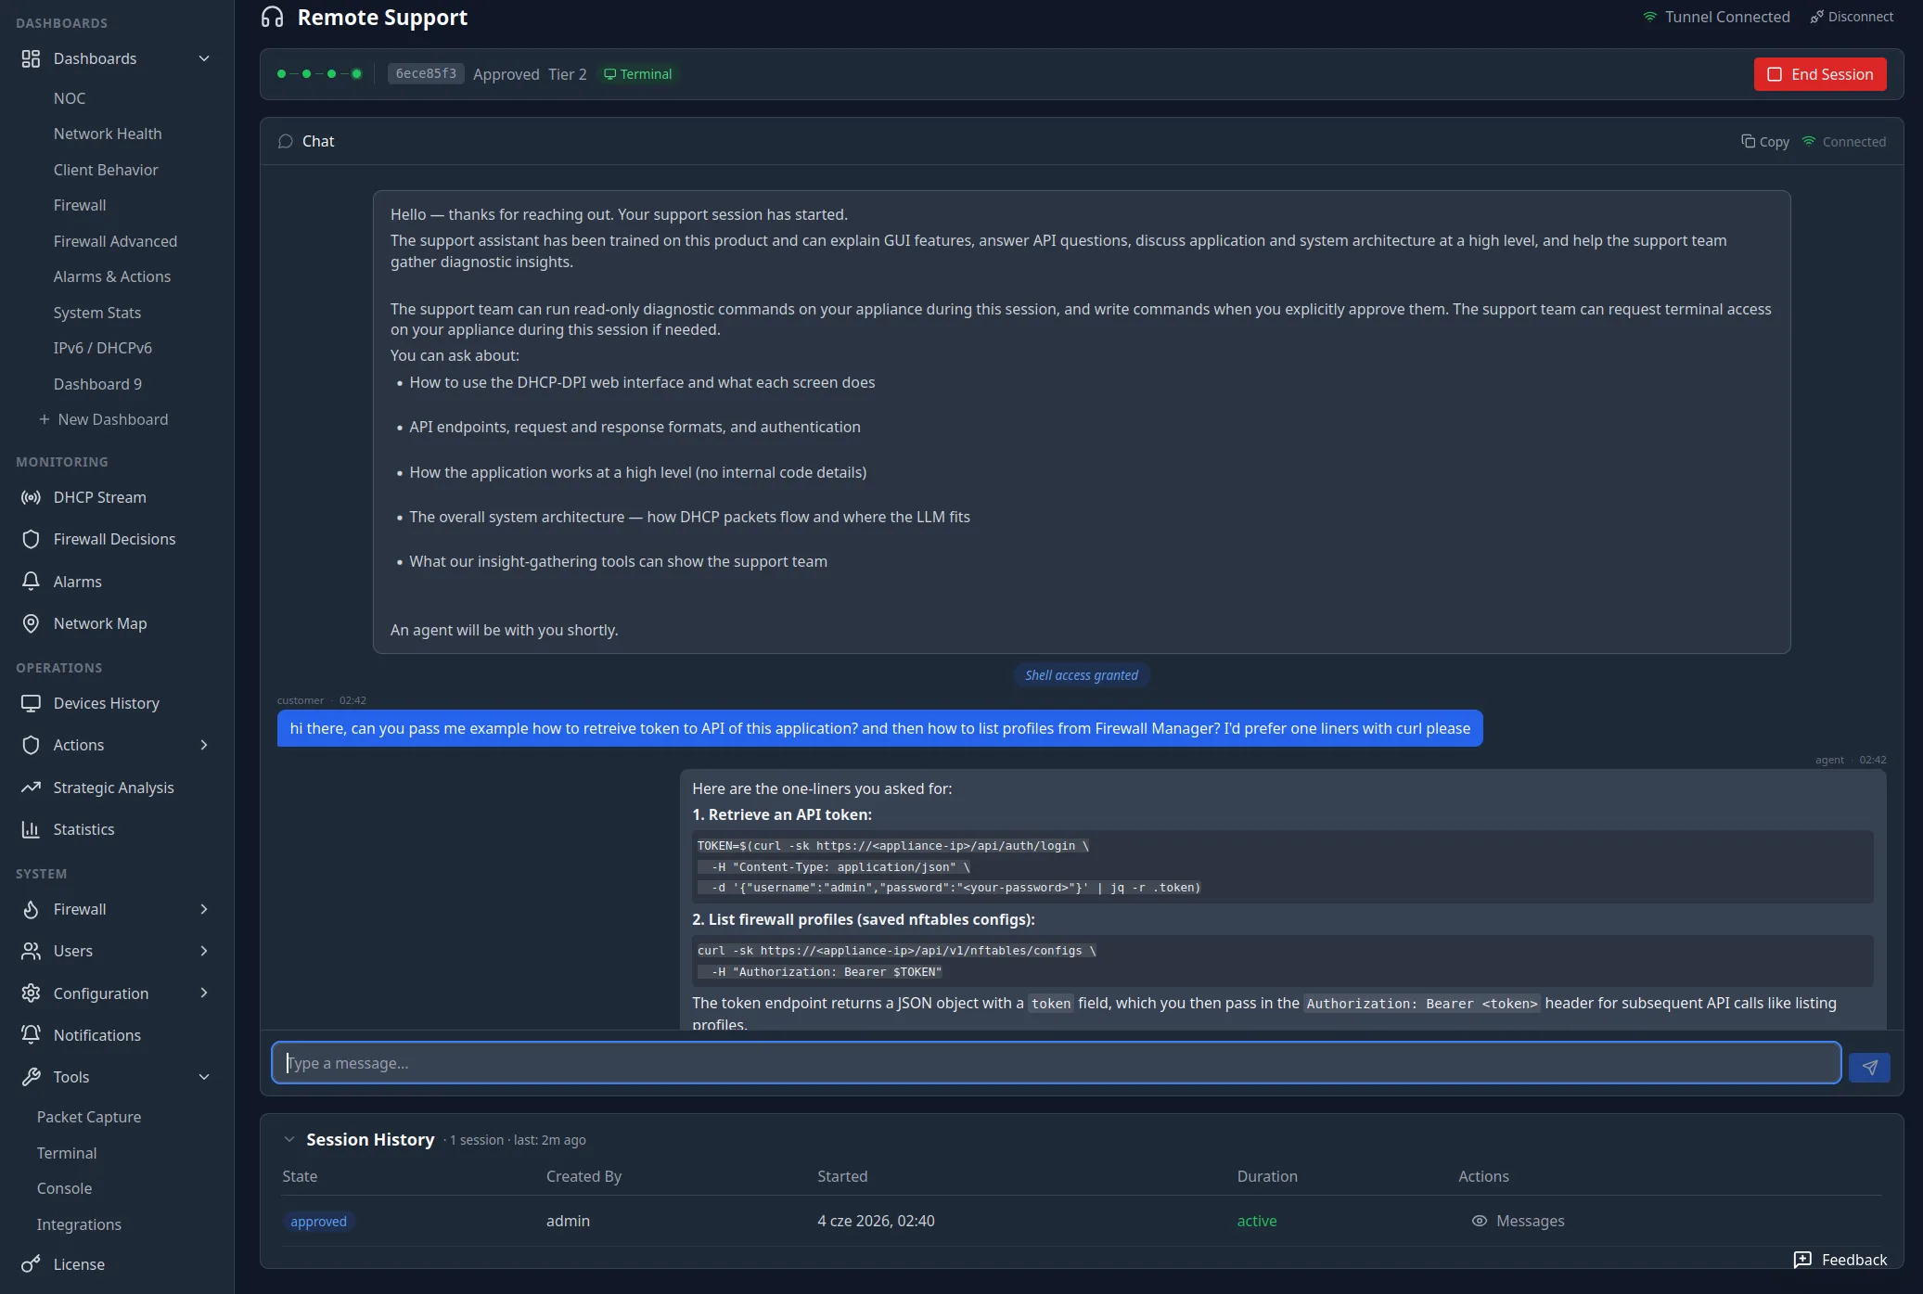The height and width of the screenshot is (1294, 1923).
Task: Open the Terminal tool in sidebar
Action: 67,1153
